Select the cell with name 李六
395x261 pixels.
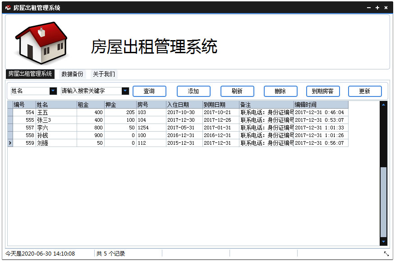(56, 128)
